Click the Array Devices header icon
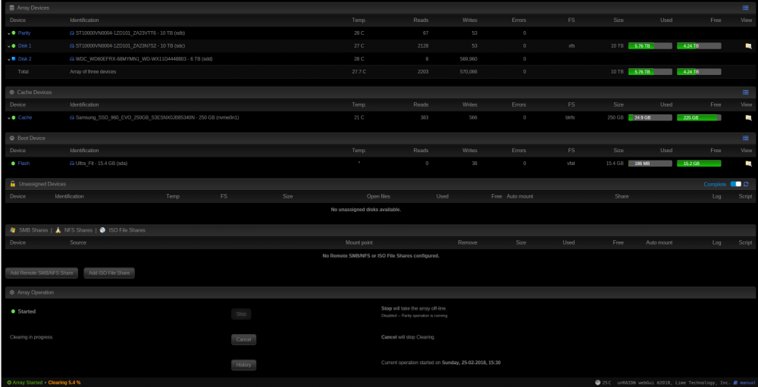Viewport: 758px width, 387px height. pos(12,8)
